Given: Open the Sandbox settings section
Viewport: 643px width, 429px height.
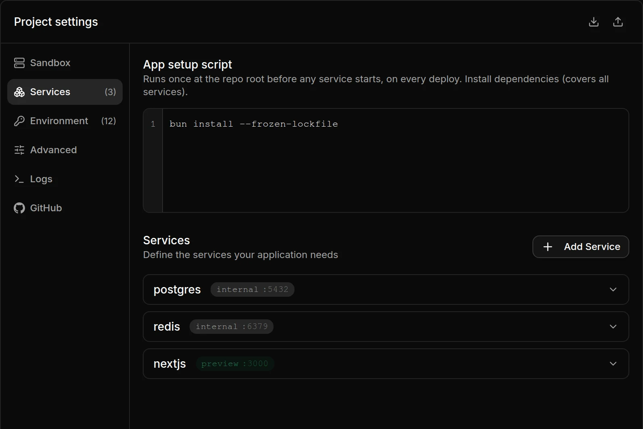Looking at the screenshot, I should pos(65,63).
